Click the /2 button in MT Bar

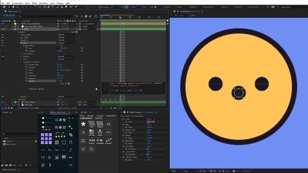[83, 133]
